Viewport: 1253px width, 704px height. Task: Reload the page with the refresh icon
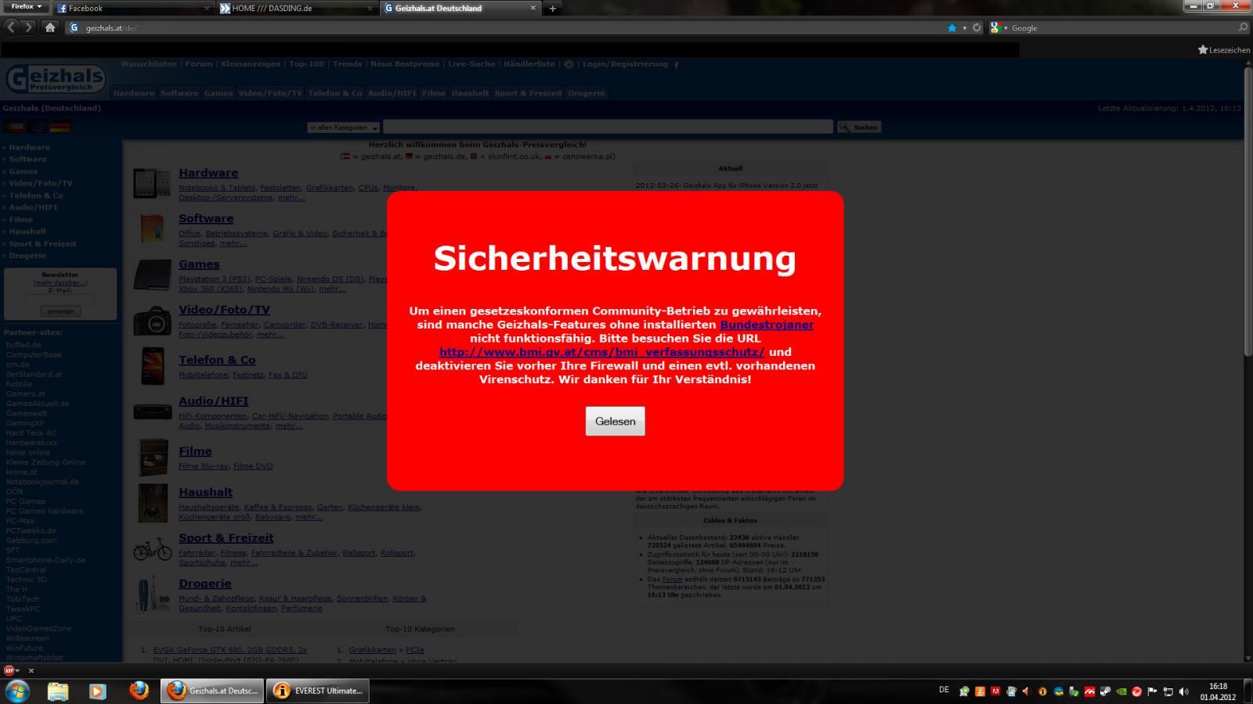pos(977,27)
